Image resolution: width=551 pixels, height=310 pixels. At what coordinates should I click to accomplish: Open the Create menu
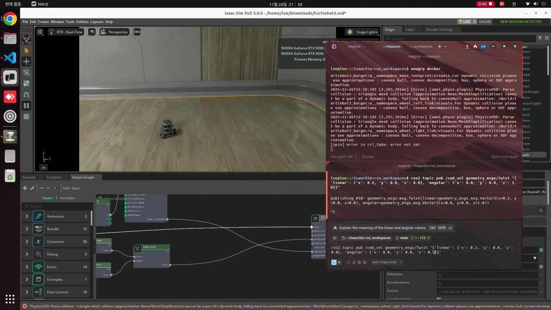43,22
